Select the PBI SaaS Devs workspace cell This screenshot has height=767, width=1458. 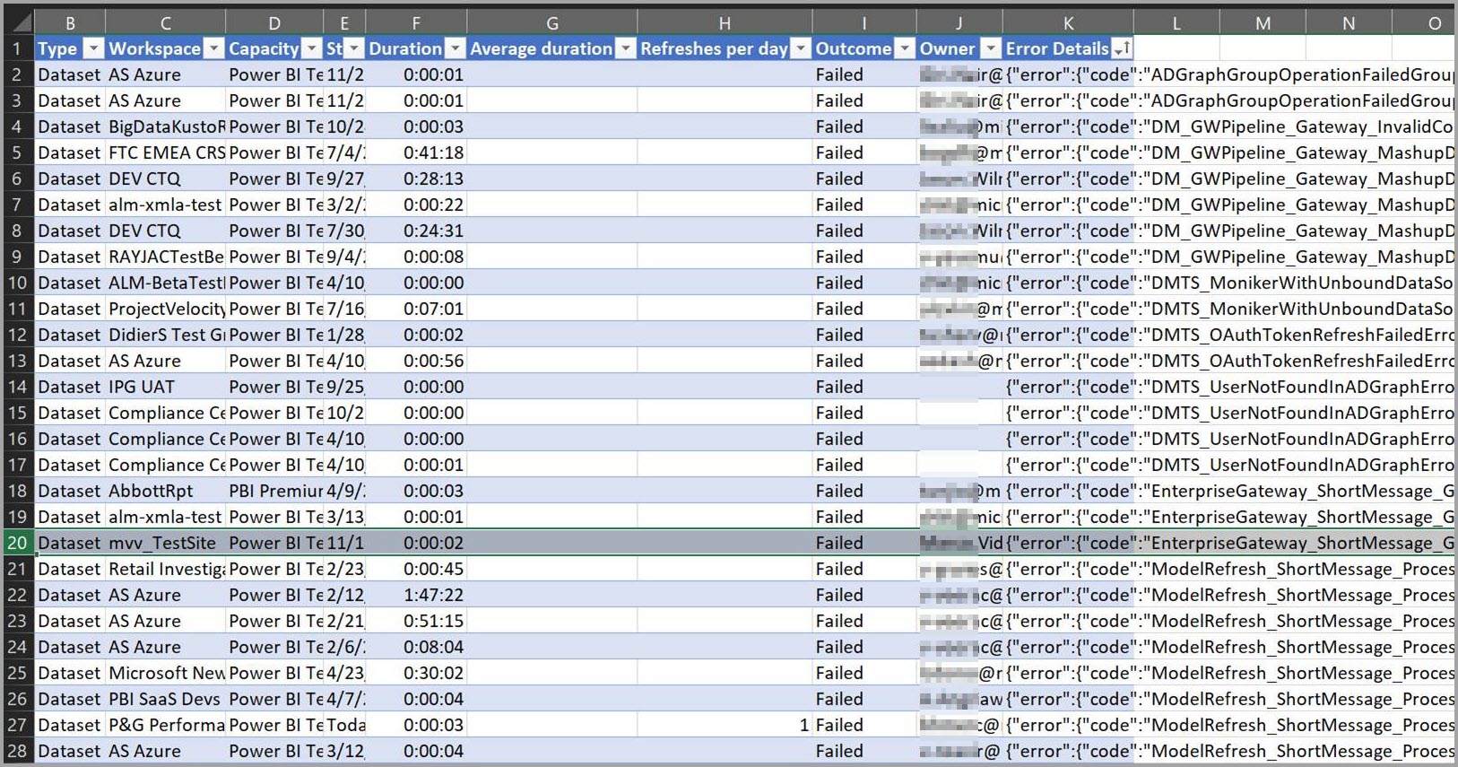(166, 699)
